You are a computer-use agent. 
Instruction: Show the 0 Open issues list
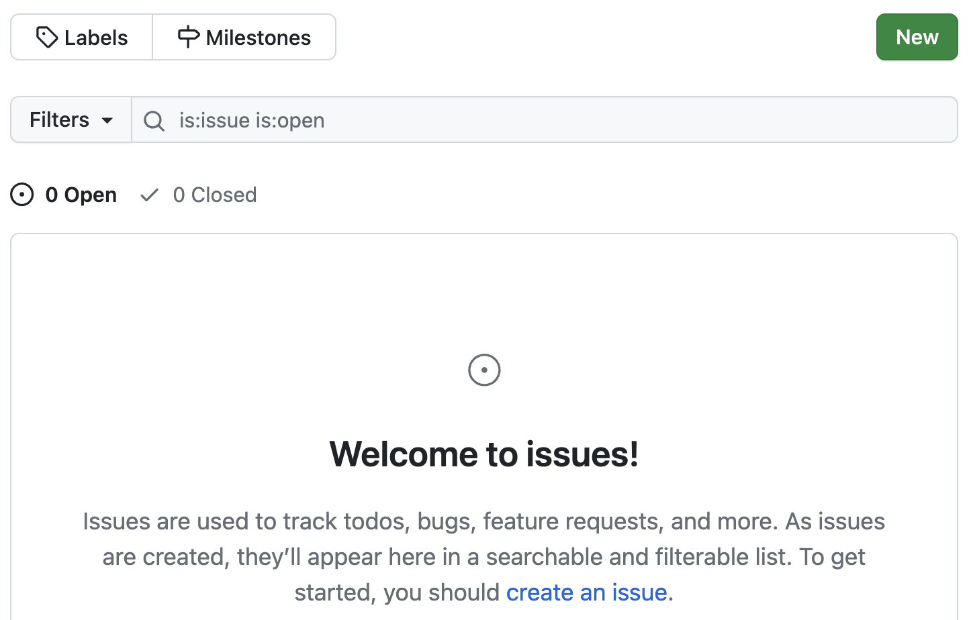coord(64,195)
